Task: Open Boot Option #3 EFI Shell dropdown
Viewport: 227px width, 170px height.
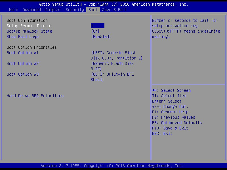Action: pyautogui.click(x=112, y=77)
